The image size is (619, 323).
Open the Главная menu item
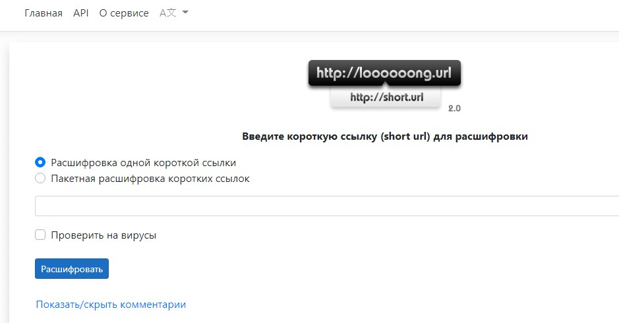tap(44, 13)
